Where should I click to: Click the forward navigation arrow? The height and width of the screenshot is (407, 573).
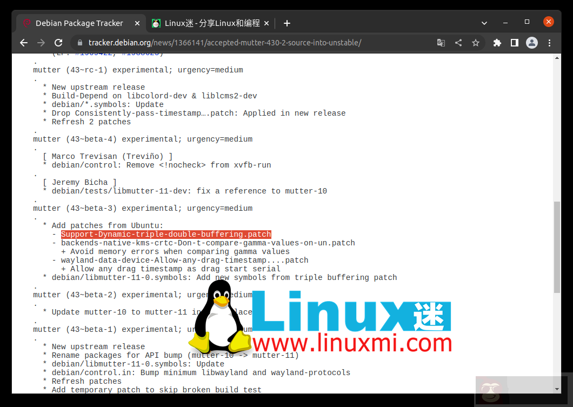[x=41, y=43]
